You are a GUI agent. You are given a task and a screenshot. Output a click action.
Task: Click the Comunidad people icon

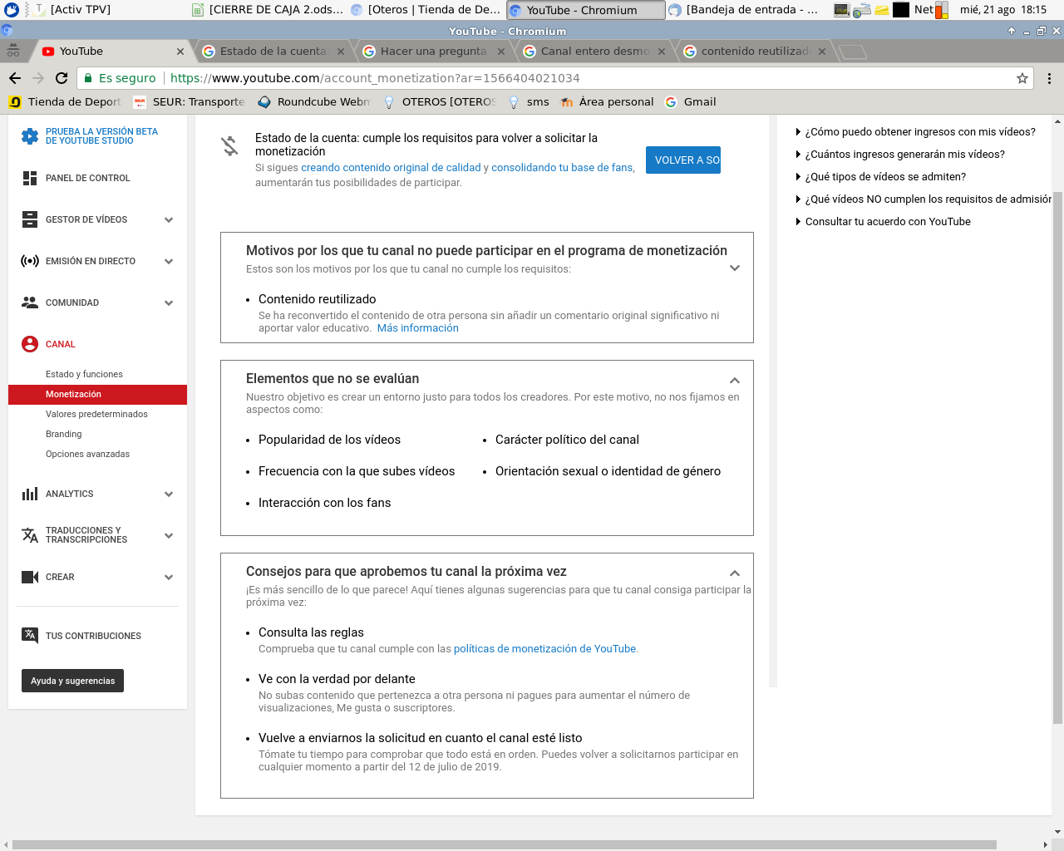pyautogui.click(x=30, y=303)
